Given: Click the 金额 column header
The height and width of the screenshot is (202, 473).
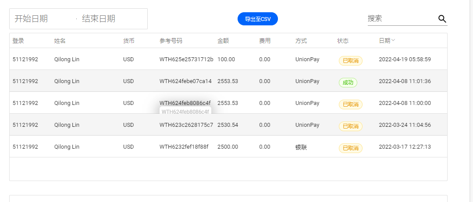Looking at the screenshot, I should [223, 41].
